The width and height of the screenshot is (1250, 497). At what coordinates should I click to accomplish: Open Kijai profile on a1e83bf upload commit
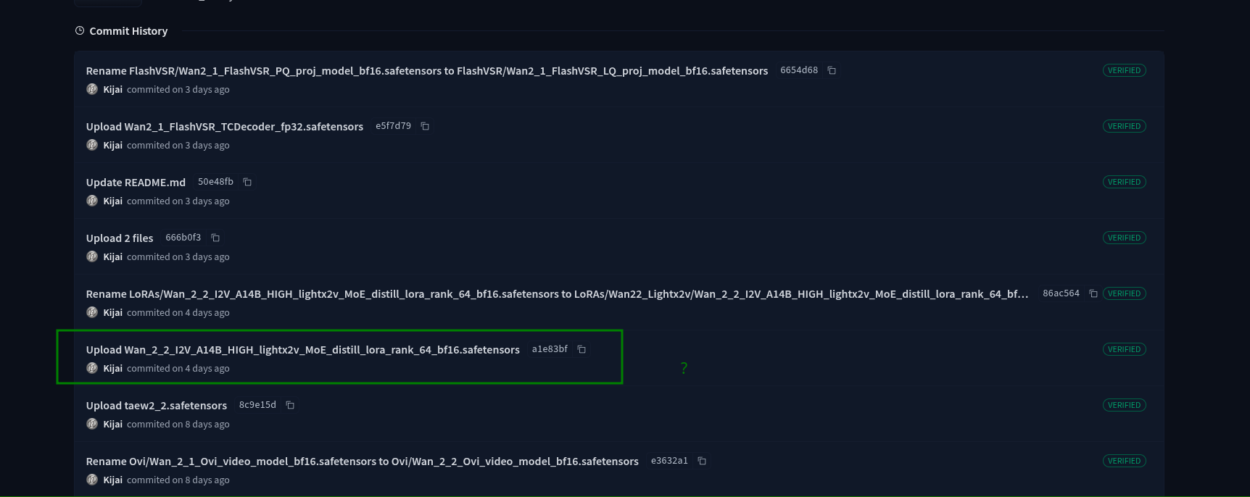(x=112, y=369)
